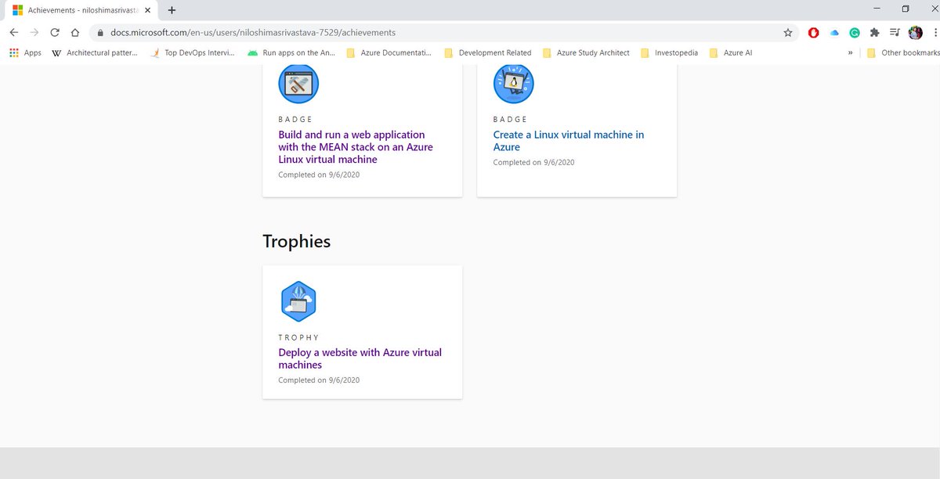Open the Chrome profile avatar

click(915, 33)
